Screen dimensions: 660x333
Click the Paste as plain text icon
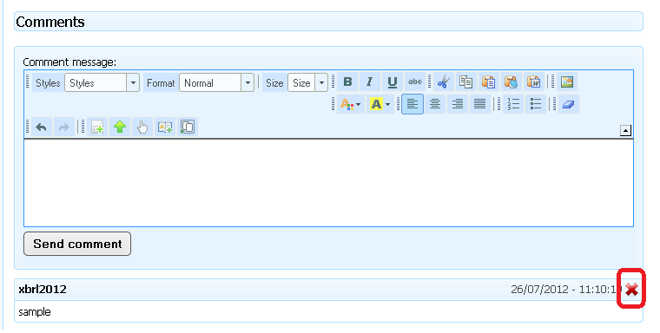(511, 82)
